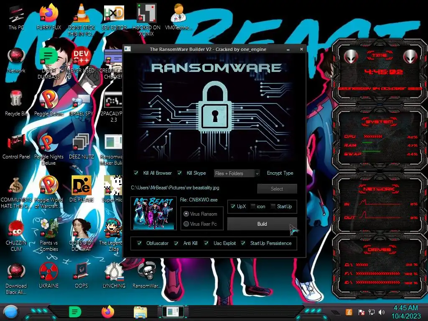Open the Network desktop icon
This screenshot has width=428, height=321.
click(16, 60)
